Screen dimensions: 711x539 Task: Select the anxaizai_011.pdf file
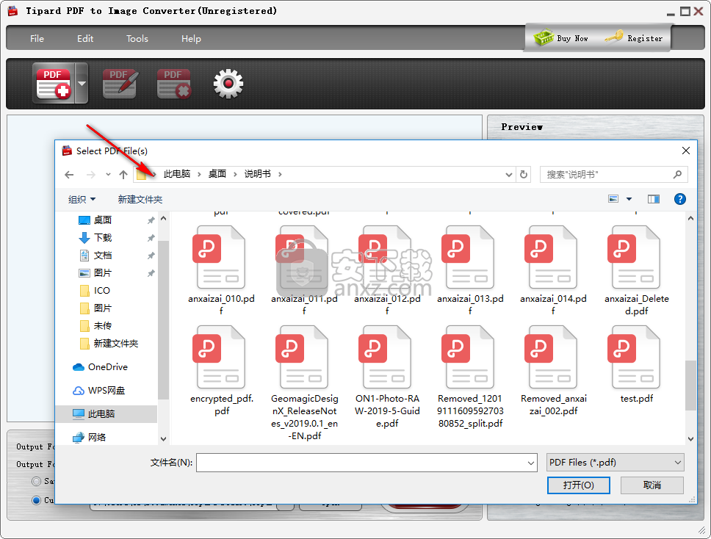(304, 271)
